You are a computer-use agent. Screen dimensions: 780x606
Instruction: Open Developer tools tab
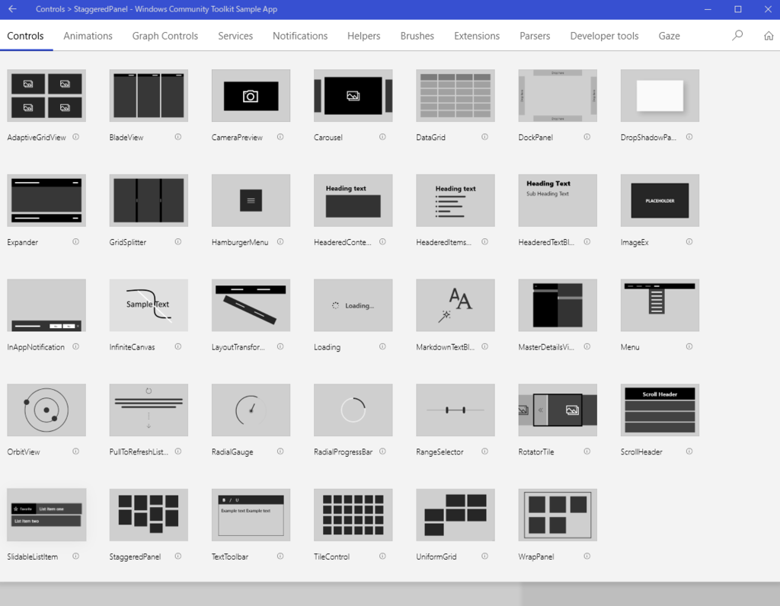tap(604, 36)
